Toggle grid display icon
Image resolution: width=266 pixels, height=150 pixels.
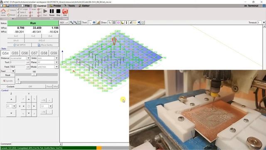pos(114,22)
